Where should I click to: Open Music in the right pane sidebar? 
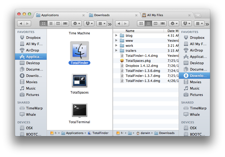[x=194, y=88]
